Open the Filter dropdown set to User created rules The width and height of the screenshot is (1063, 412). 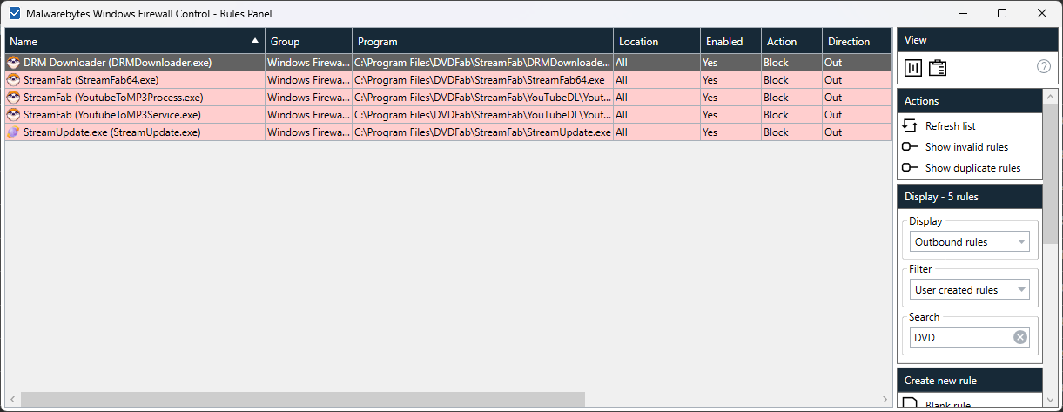click(x=970, y=289)
